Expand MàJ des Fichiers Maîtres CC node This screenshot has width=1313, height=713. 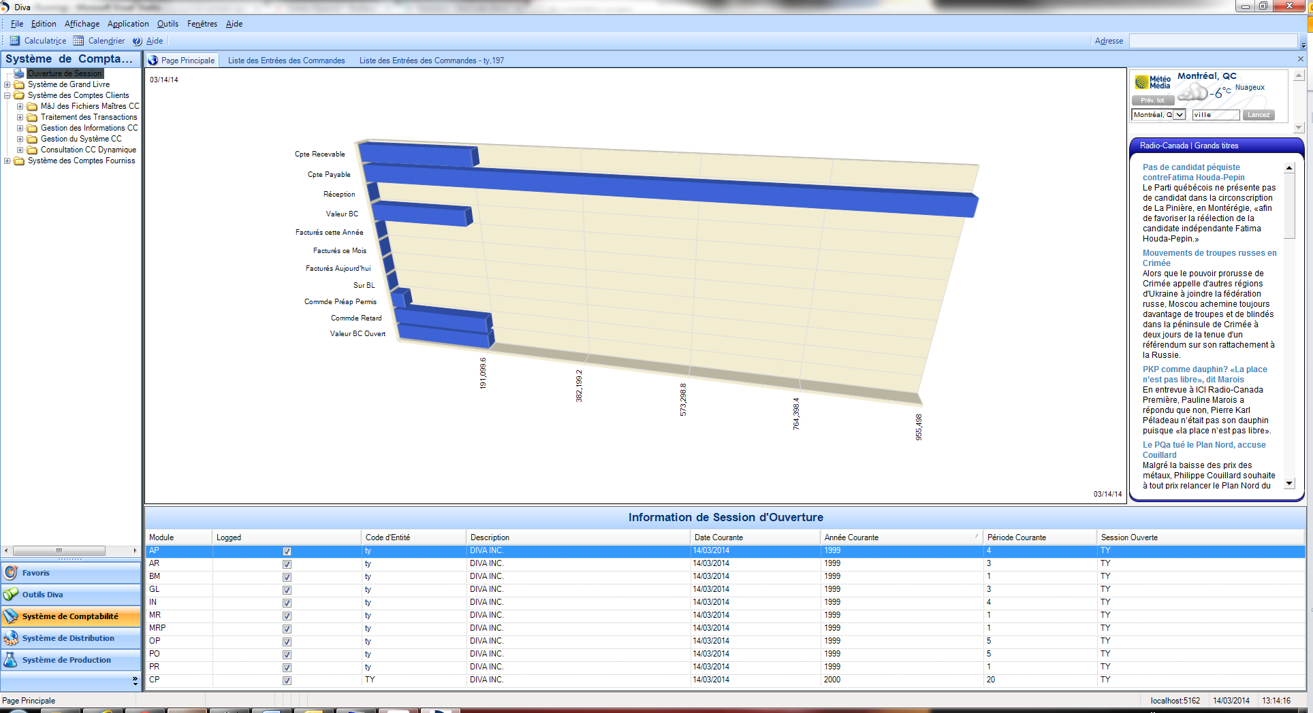tap(20, 107)
